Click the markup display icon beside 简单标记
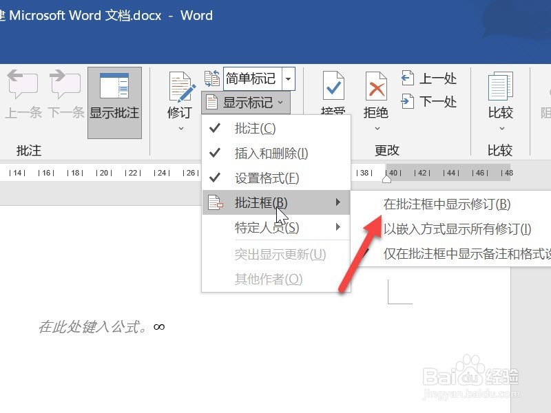The height and width of the screenshot is (413, 551). pos(212,78)
